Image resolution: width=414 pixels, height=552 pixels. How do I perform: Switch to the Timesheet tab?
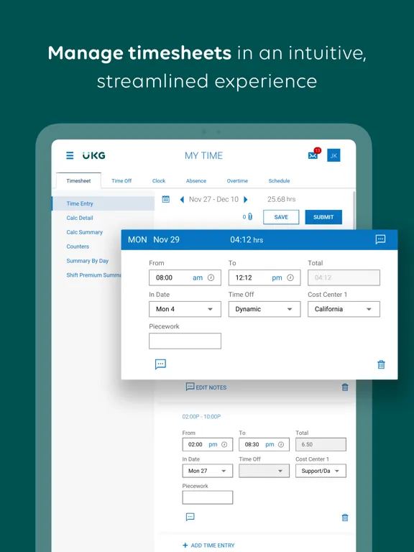click(78, 180)
